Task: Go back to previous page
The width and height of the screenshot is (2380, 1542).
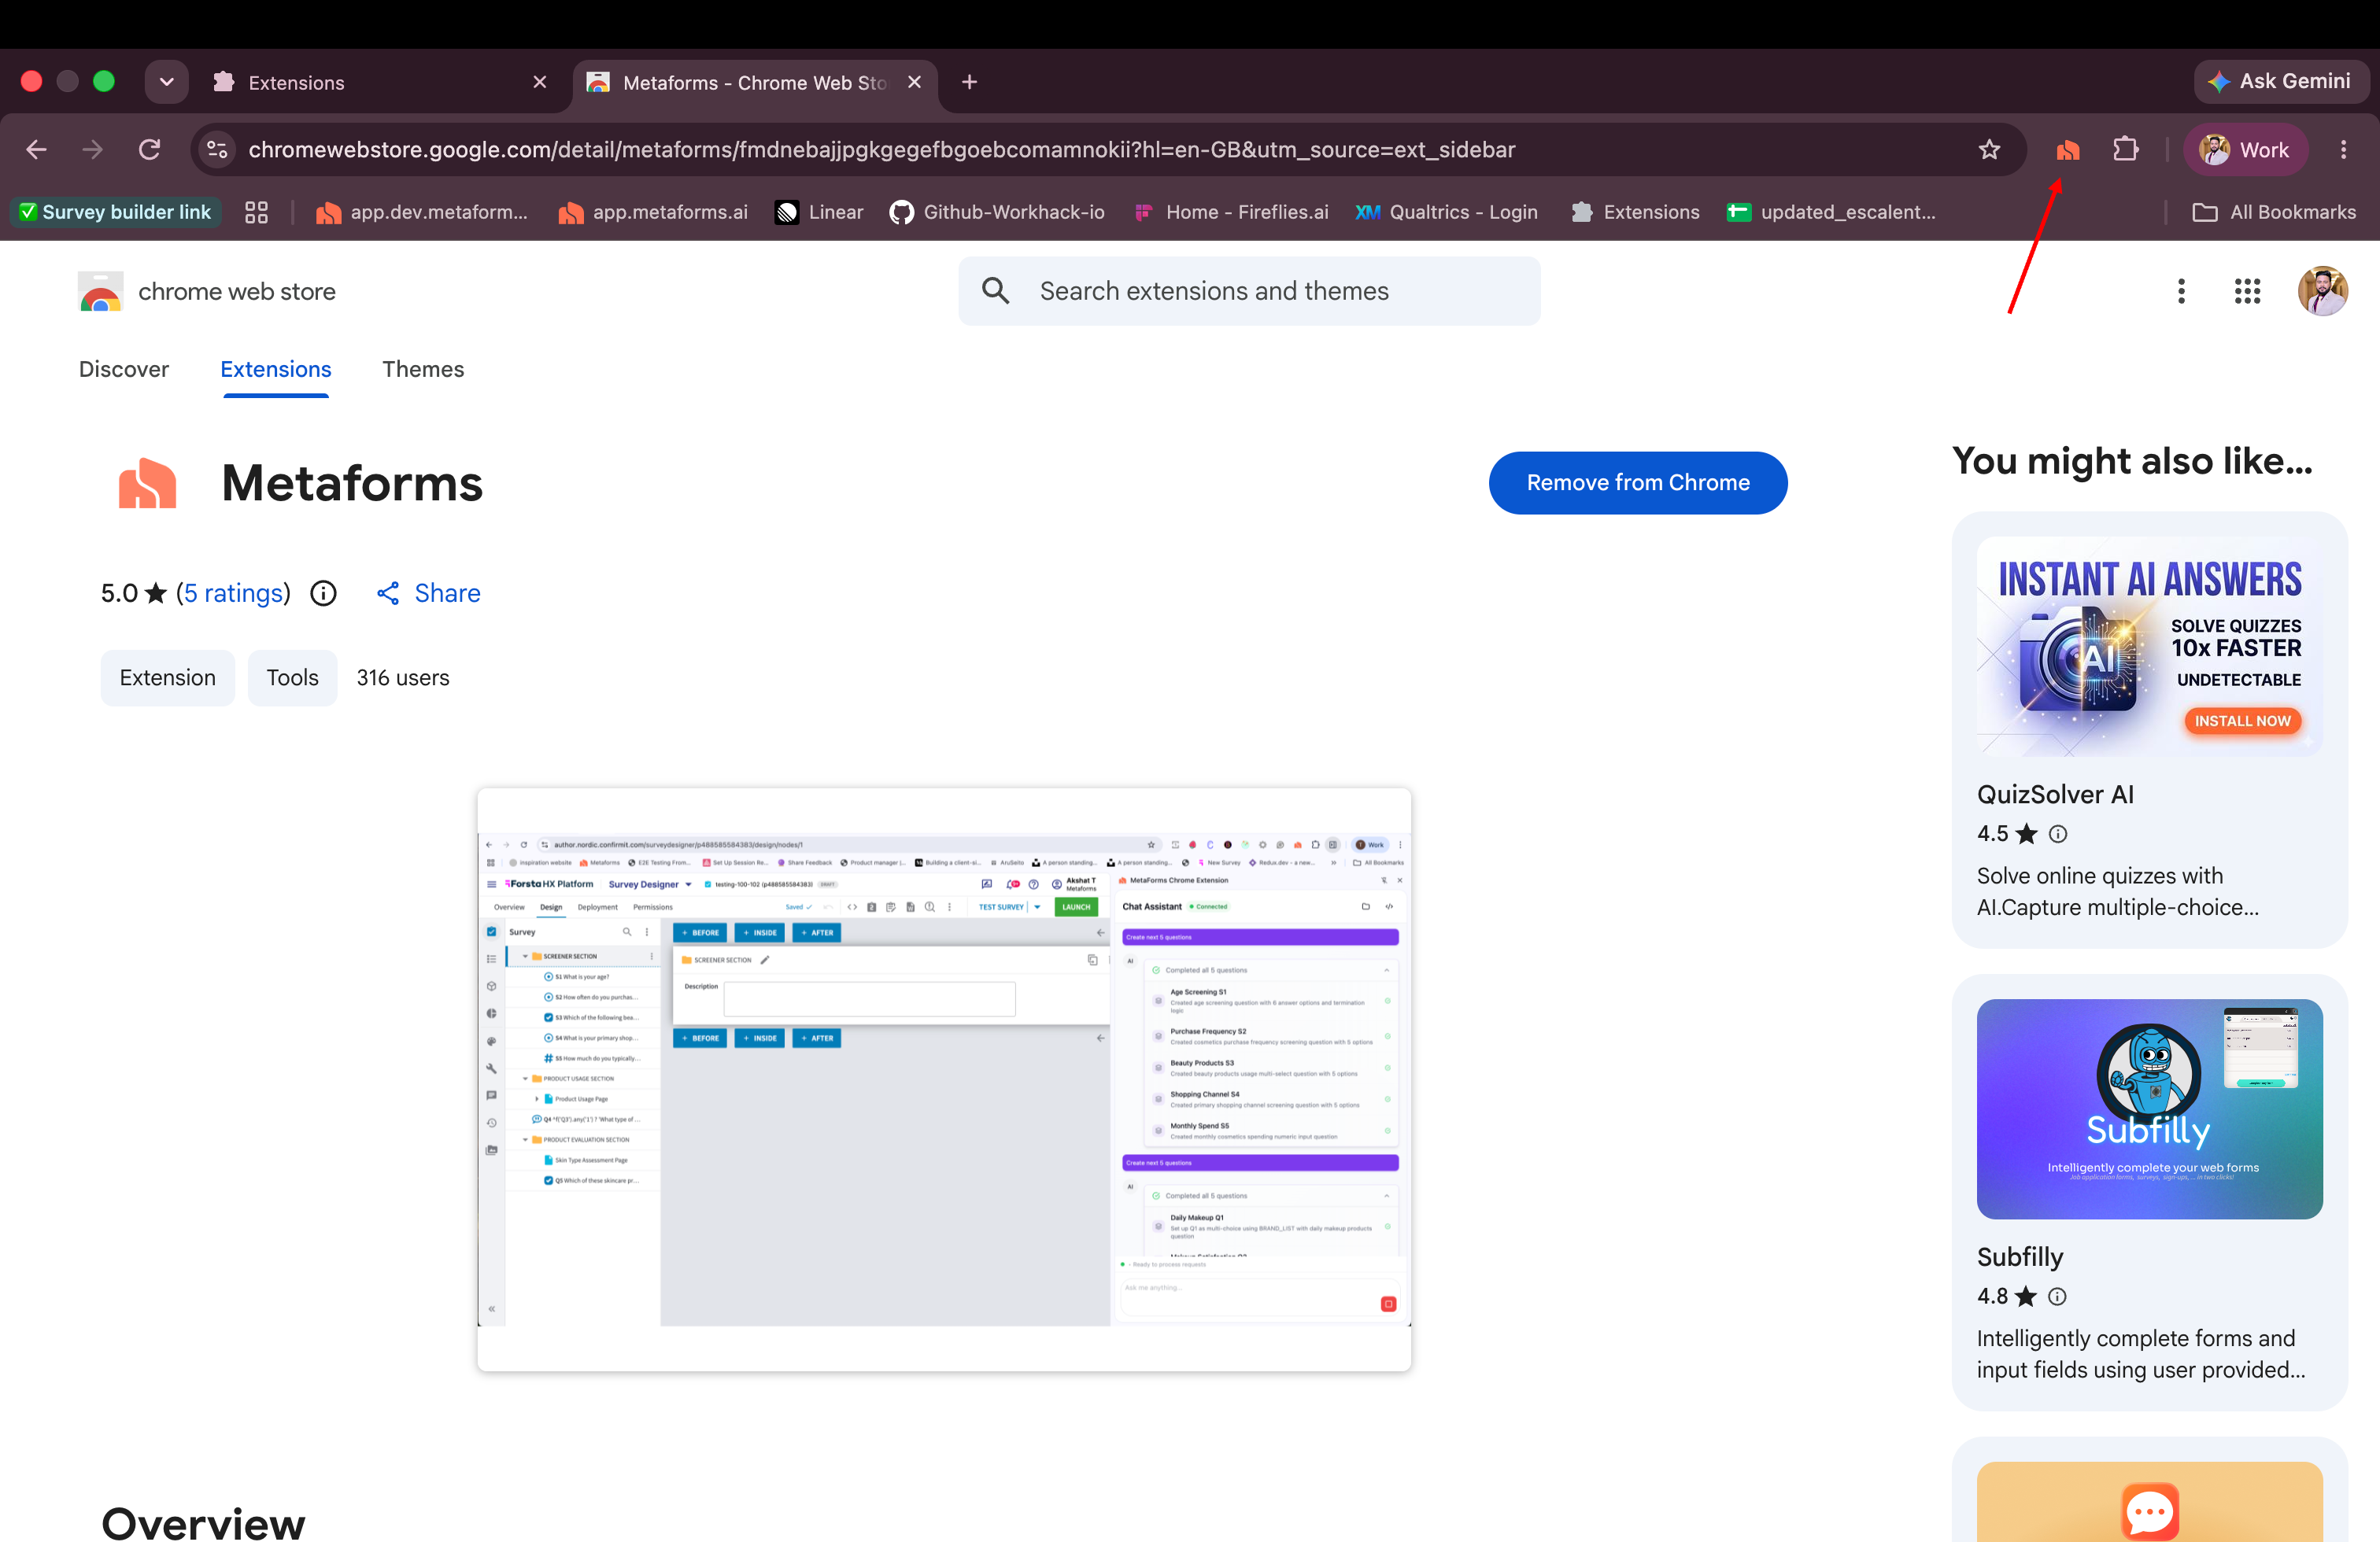Action: point(37,150)
